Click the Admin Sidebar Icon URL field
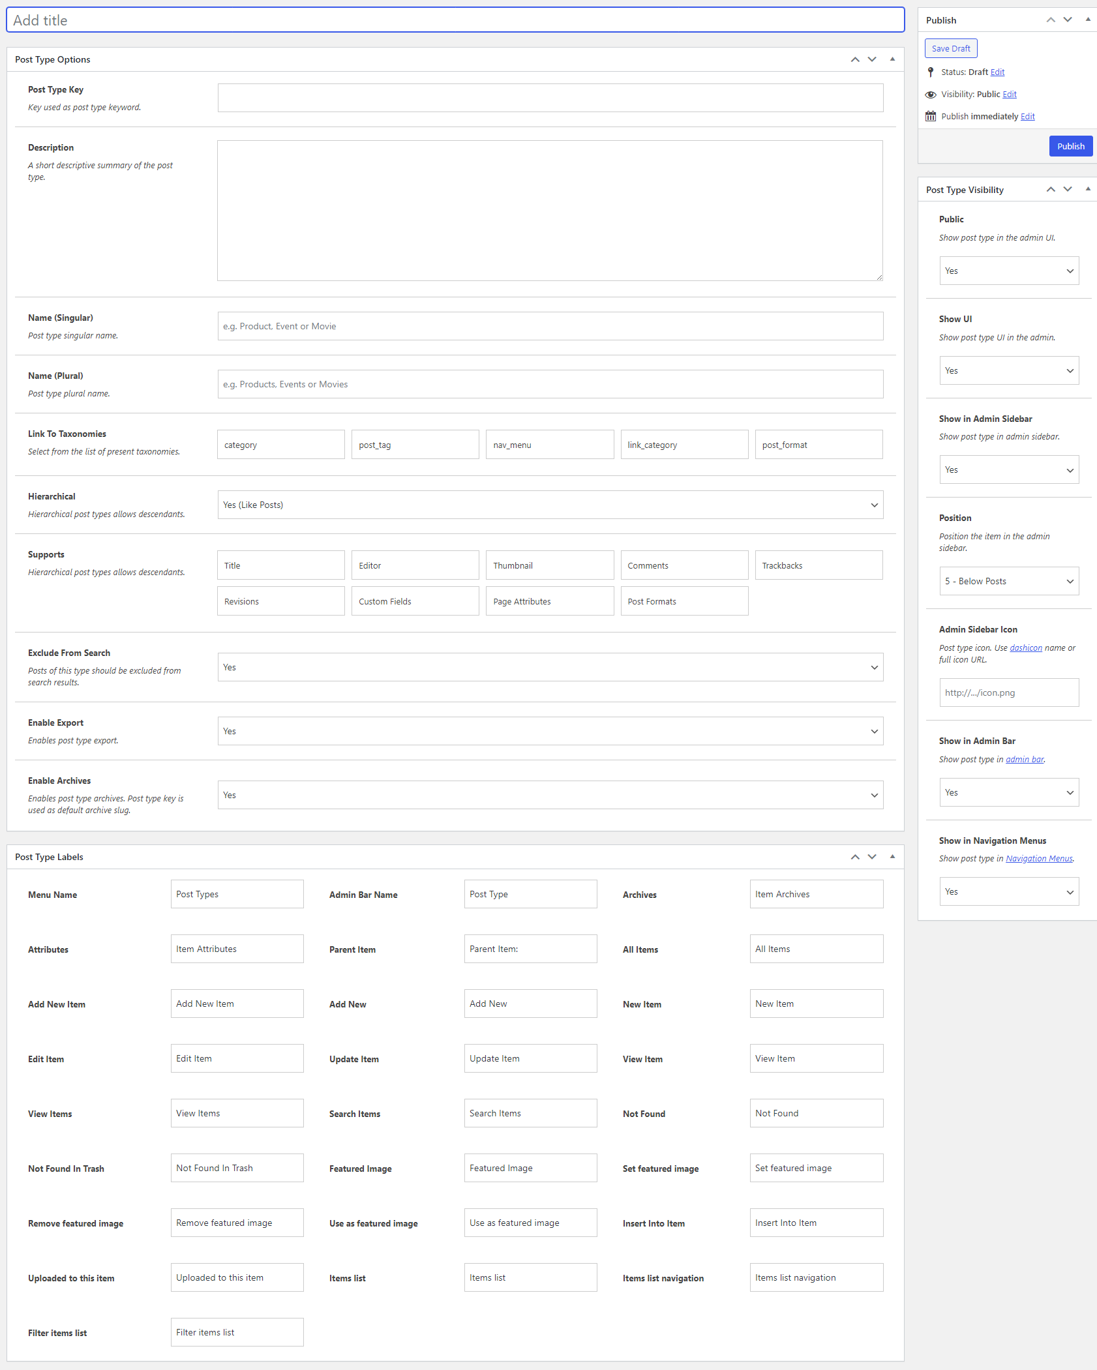Image resolution: width=1097 pixels, height=1370 pixels. pyautogui.click(x=1009, y=692)
